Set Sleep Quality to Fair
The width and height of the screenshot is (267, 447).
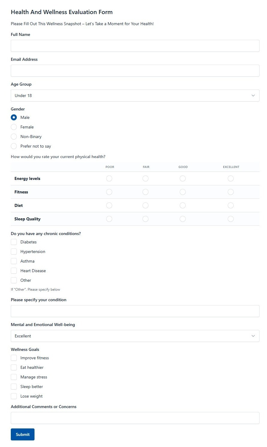pos(145,219)
